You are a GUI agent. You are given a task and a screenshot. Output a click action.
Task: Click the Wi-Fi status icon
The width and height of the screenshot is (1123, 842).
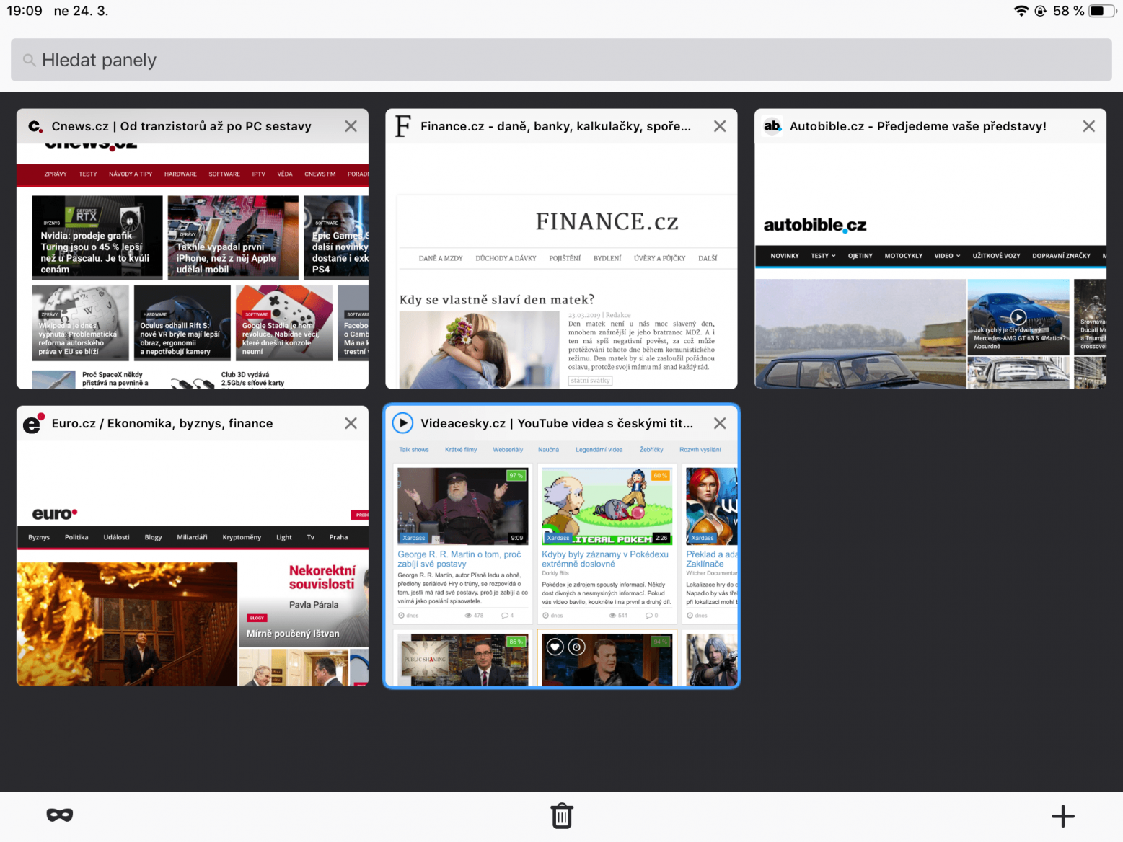[1021, 11]
